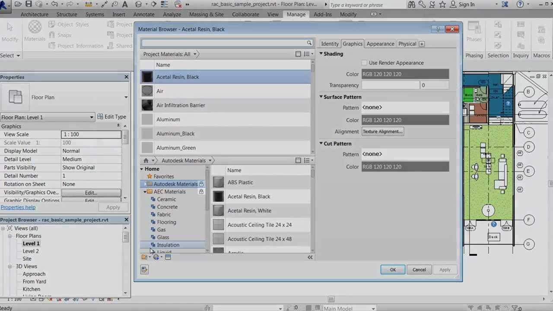Click the Edit Type button in Properties

coord(112,117)
